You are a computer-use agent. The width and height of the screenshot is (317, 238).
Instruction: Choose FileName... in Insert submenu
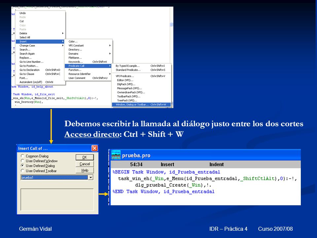88,58
